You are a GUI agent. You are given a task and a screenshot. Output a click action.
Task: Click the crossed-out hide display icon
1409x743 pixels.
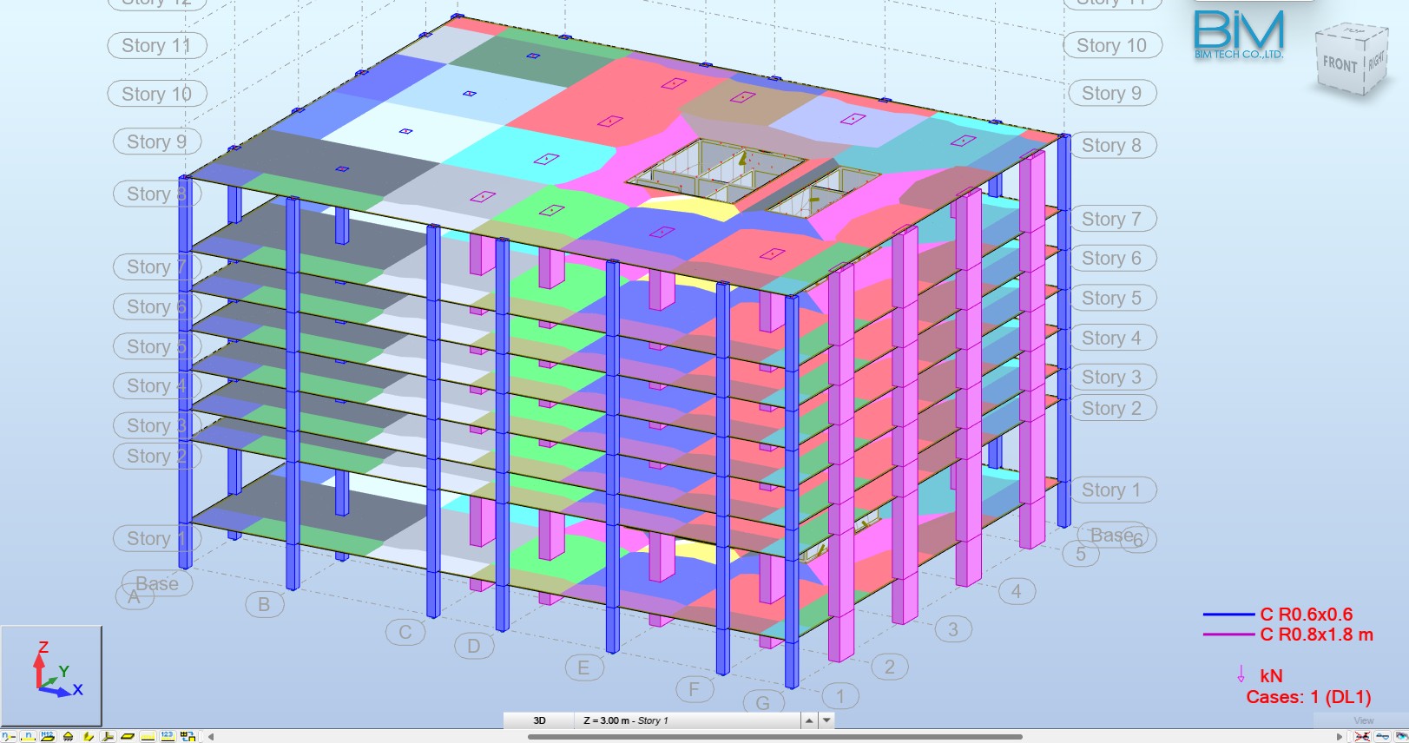point(1362,737)
